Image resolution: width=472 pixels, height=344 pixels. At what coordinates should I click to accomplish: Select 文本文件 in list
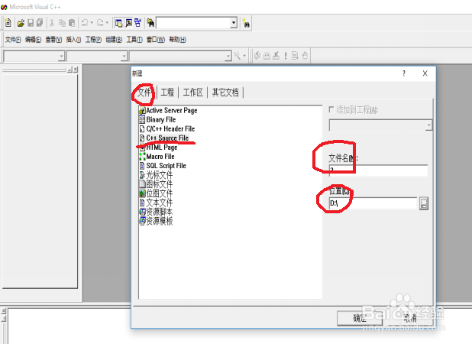tap(156, 203)
